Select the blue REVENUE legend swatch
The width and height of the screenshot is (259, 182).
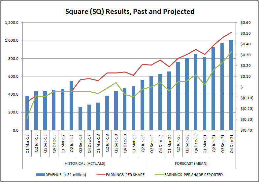click(x=41, y=175)
